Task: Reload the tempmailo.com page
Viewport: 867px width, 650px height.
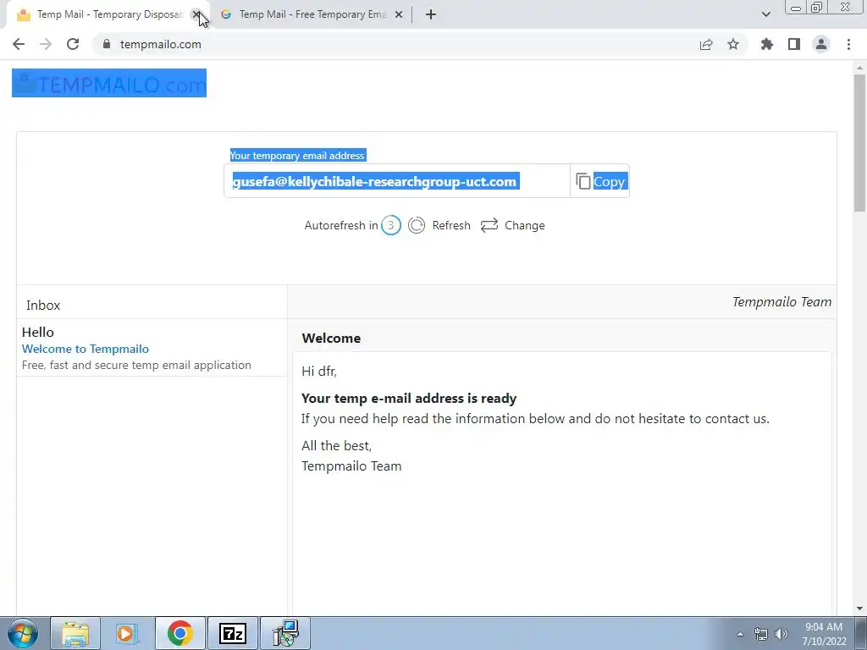Action: pyautogui.click(x=73, y=44)
